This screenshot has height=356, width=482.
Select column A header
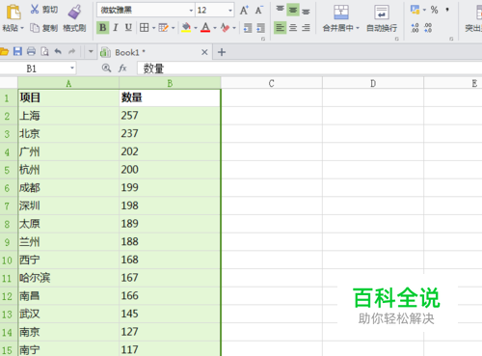(68, 83)
